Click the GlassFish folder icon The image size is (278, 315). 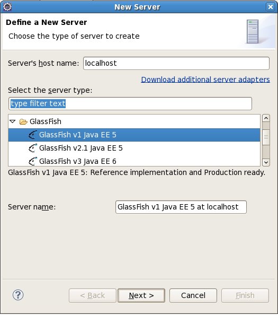coord(23,121)
